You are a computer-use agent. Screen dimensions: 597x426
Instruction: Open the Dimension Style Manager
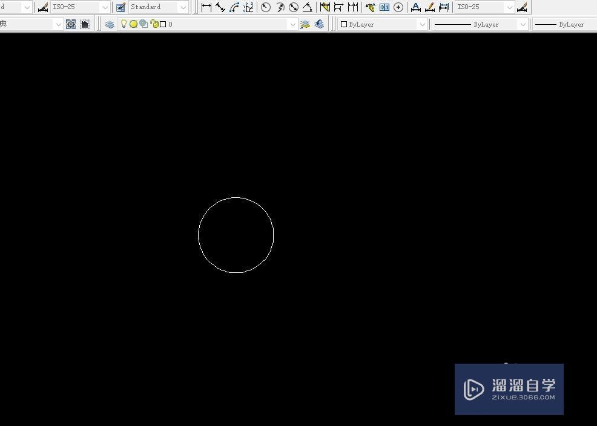[x=522, y=7]
